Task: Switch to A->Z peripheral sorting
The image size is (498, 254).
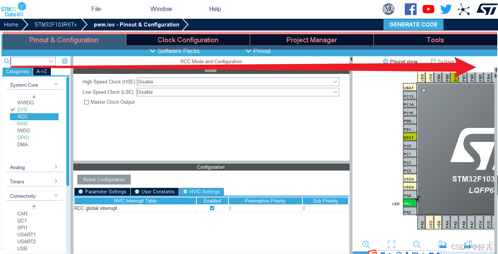Action: [x=42, y=72]
